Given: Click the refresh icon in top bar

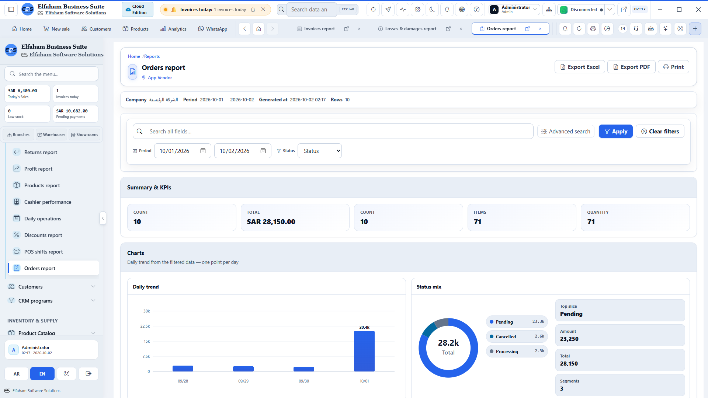Looking at the screenshot, I should point(373,10).
